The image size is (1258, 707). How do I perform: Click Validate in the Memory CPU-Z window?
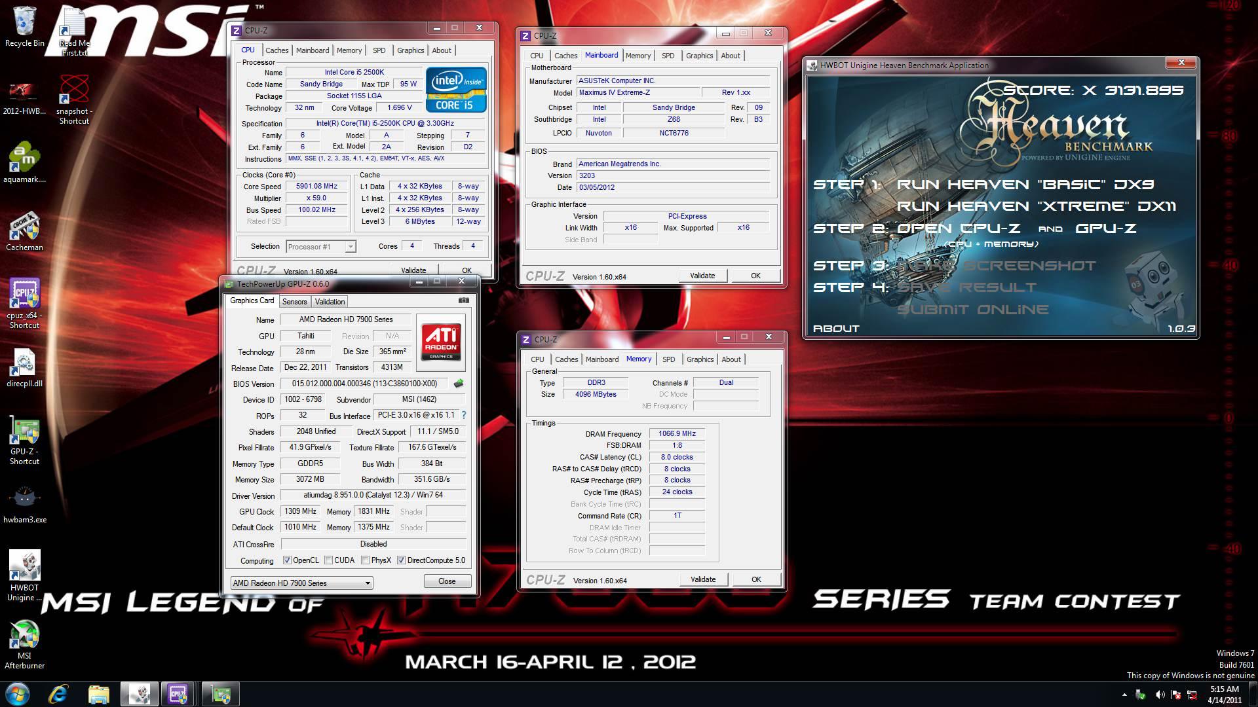click(x=703, y=579)
